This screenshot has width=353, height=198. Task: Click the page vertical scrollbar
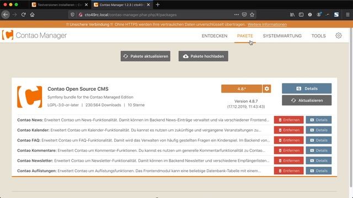pyautogui.click(x=351, y=108)
